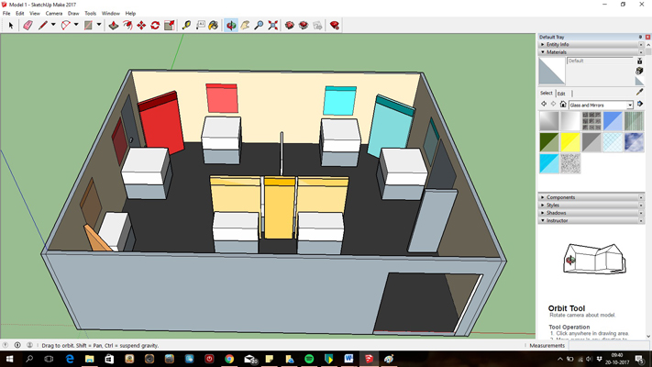Image resolution: width=652 pixels, height=367 pixels.
Task: Select the Offset tool
Action: (x=127, y=26)
